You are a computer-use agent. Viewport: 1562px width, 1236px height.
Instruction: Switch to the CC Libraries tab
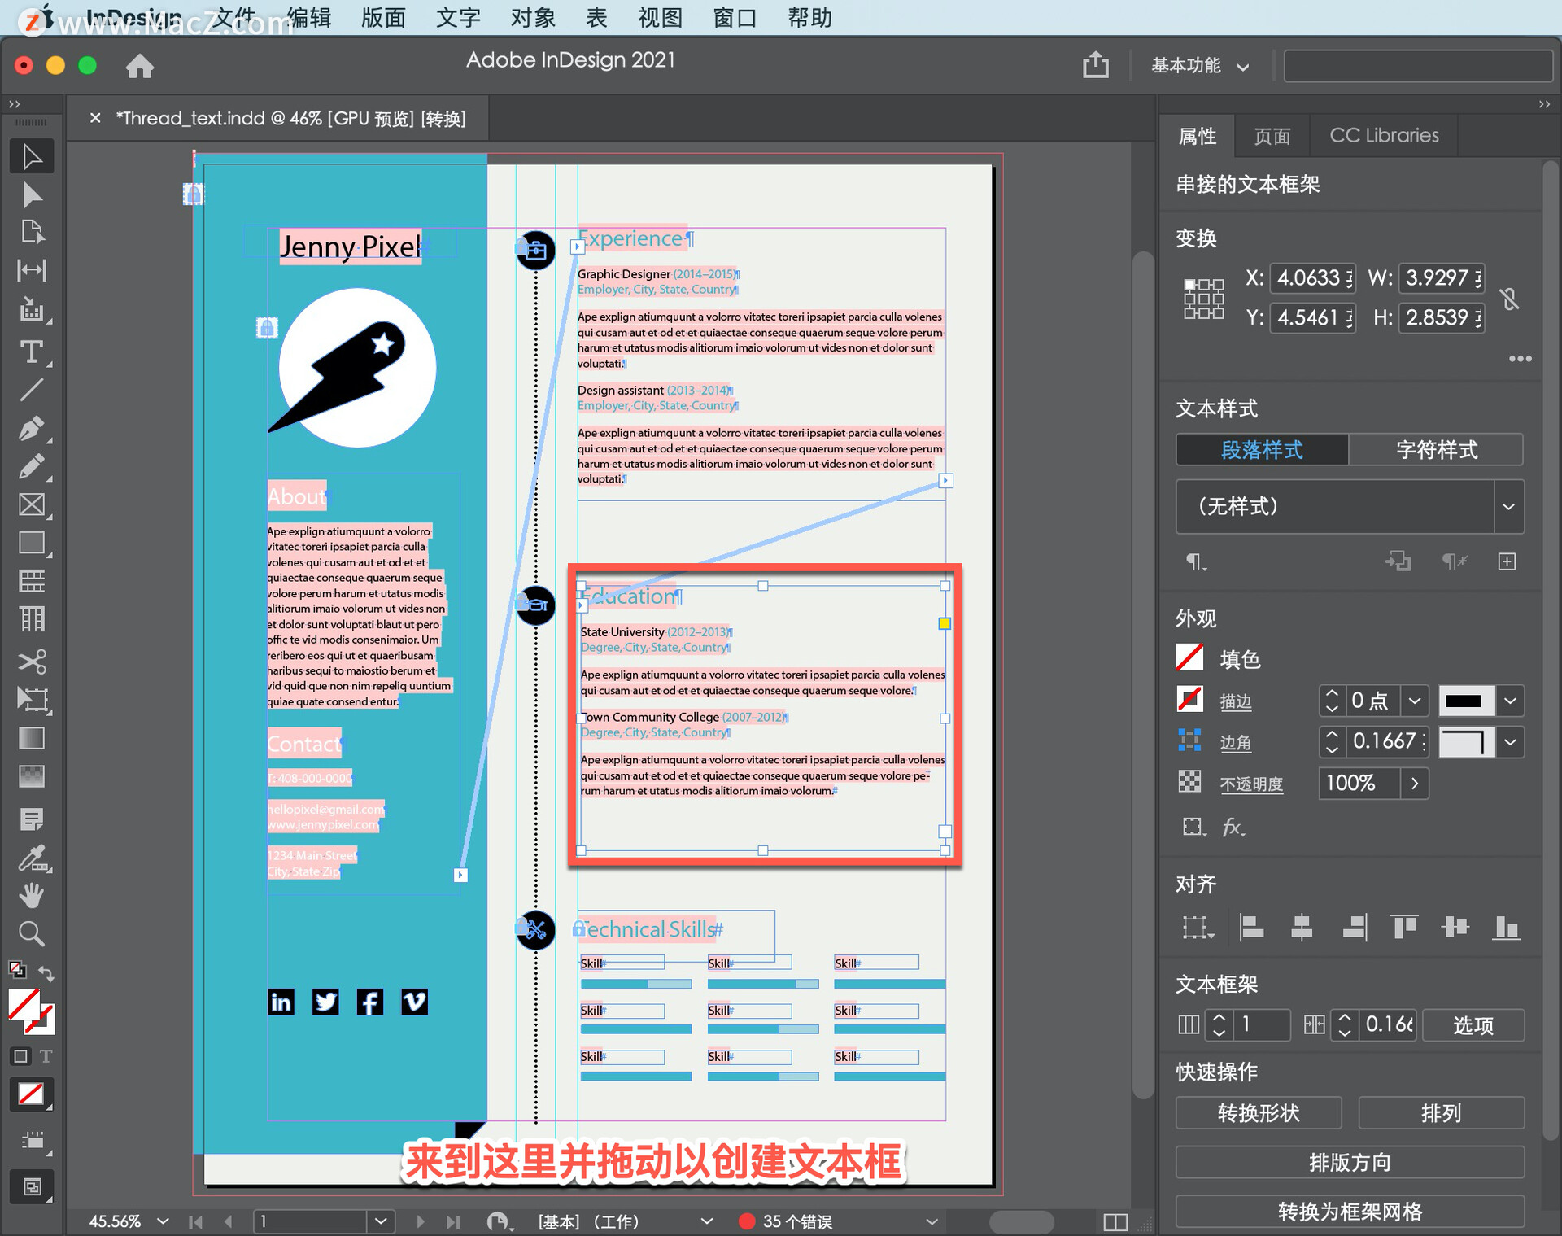point(1383,134)
